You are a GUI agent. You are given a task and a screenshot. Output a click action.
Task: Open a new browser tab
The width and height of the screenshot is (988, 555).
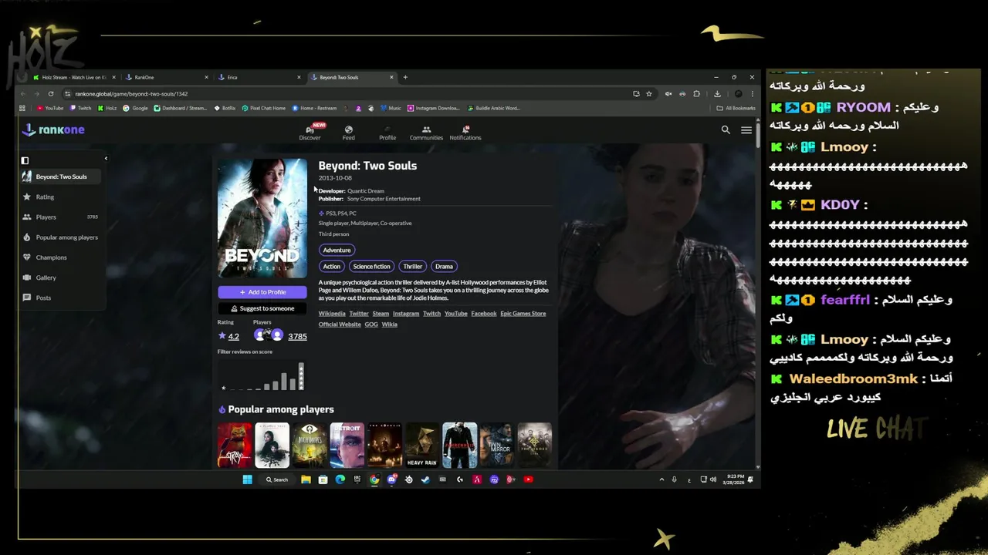tap(405, 77)
